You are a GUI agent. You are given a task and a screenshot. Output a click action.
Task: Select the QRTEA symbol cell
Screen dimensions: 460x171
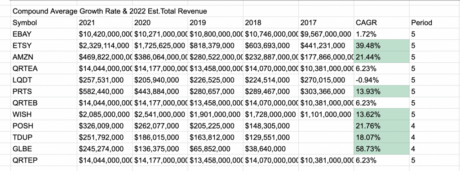[x=44, y=68]
